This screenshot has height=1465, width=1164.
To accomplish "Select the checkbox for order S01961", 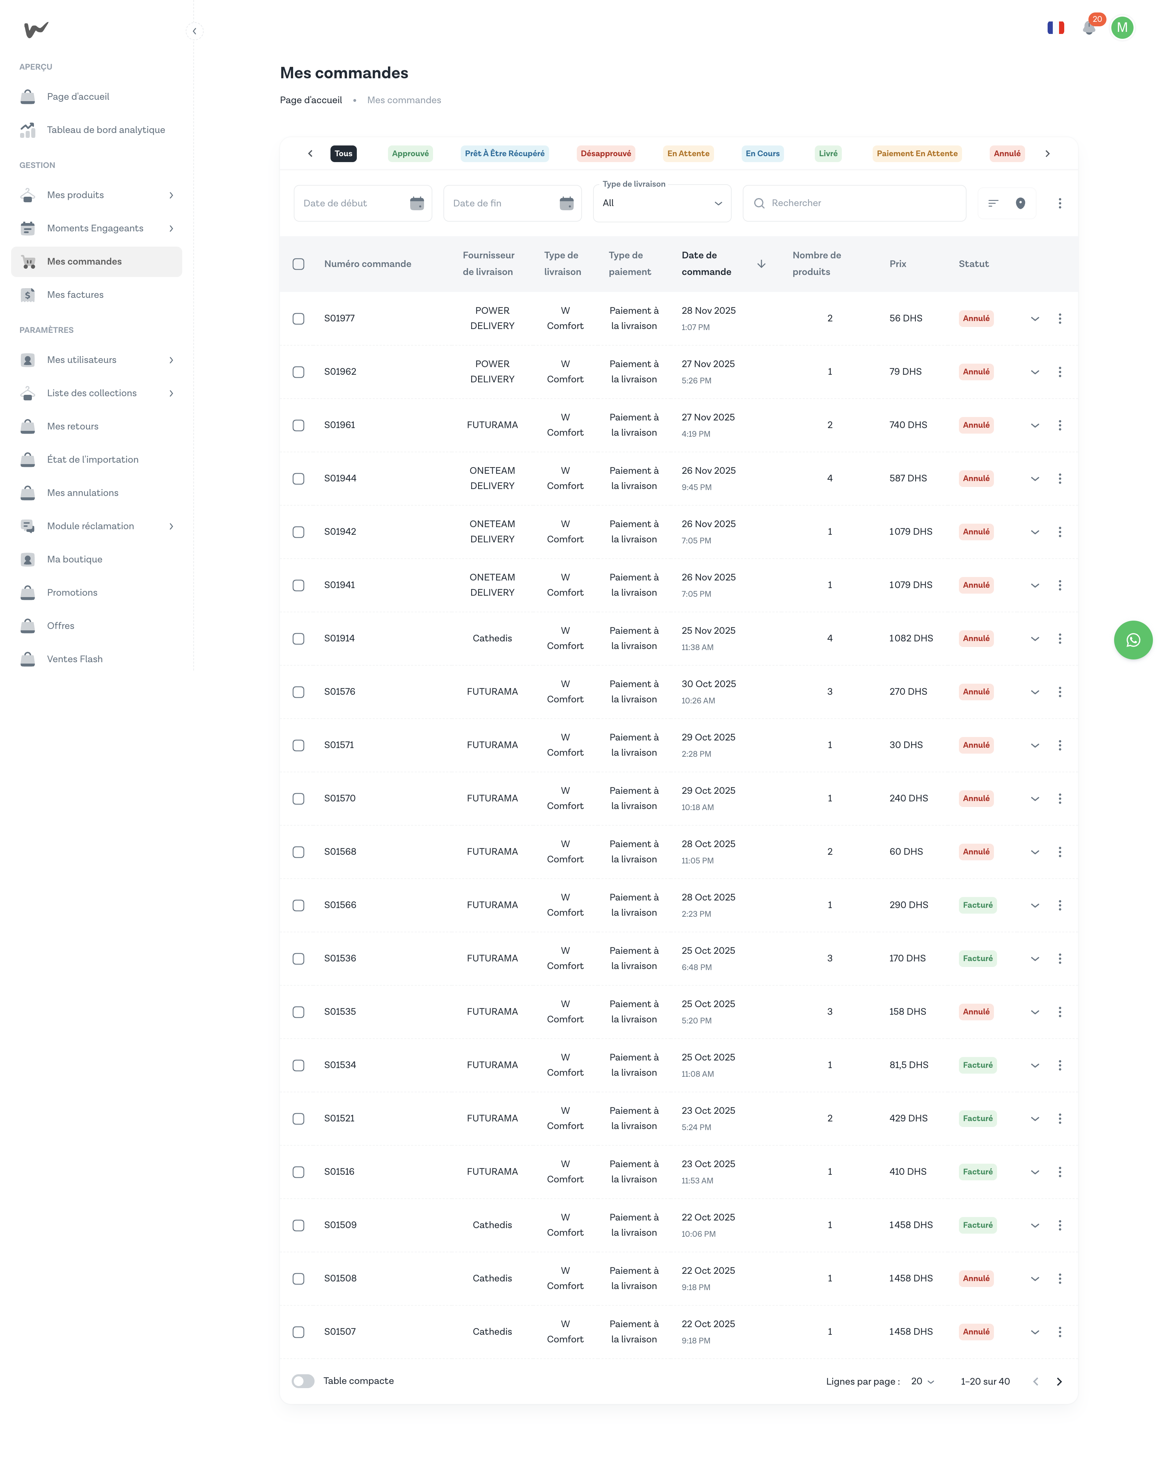I will pos(298,425).
